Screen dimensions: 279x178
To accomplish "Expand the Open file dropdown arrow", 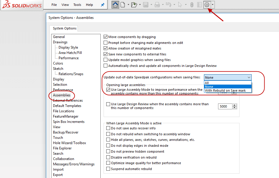I will [x=140, y=5].
